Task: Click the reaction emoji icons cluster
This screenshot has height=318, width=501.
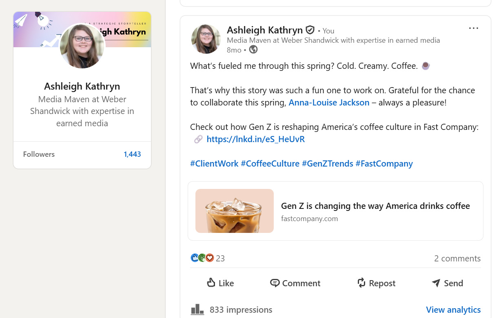Action: (202, 258)
